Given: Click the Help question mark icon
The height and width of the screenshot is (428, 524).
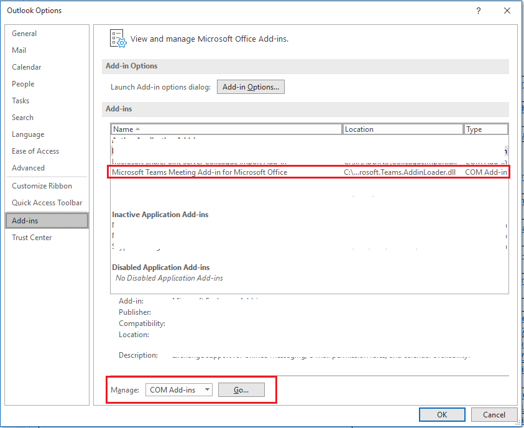Looking at the screenshot, I should click(479, 11).
